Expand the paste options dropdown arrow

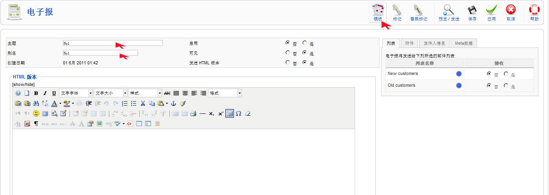click(167, 104)
